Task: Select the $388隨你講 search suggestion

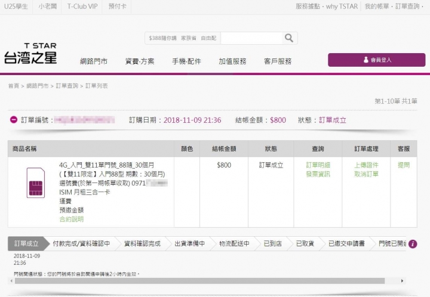Action: click(162, 38)
